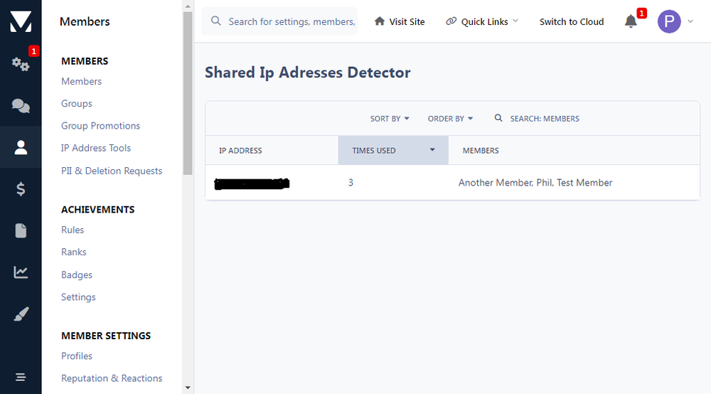This screenshot has height=394, width=711.
Task: Open the Statistics chart icon section
Action: (x=21, y=272)
